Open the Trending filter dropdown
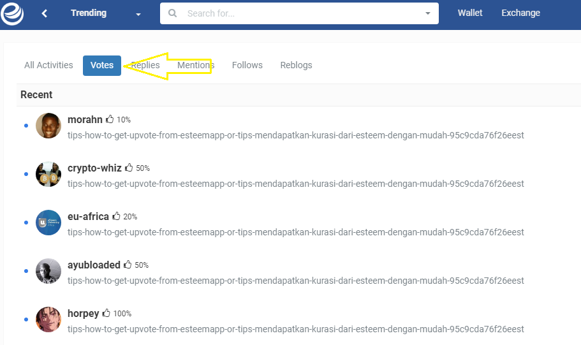Viewport: 581px width, 345px height. point(106,13)
